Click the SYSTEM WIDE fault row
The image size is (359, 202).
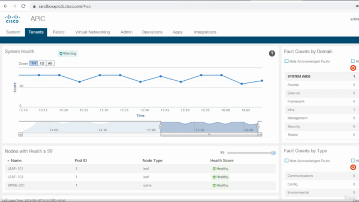pos(321,76)
